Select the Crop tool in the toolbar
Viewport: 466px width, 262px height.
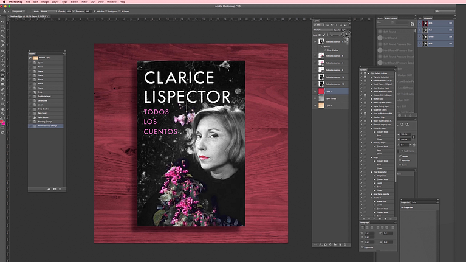pyautogui.click(x=3, y=40)
